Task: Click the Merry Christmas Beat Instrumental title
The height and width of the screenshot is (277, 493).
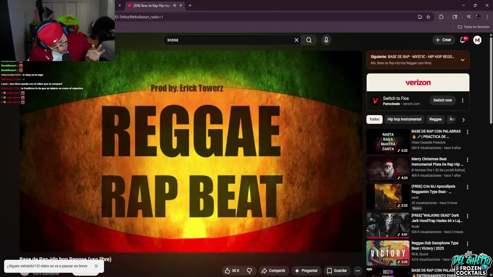Action: [x=437, y=162]
